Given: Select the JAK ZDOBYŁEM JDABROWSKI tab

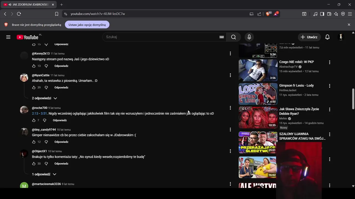Looking at the screenshot, I should [29, 5].
